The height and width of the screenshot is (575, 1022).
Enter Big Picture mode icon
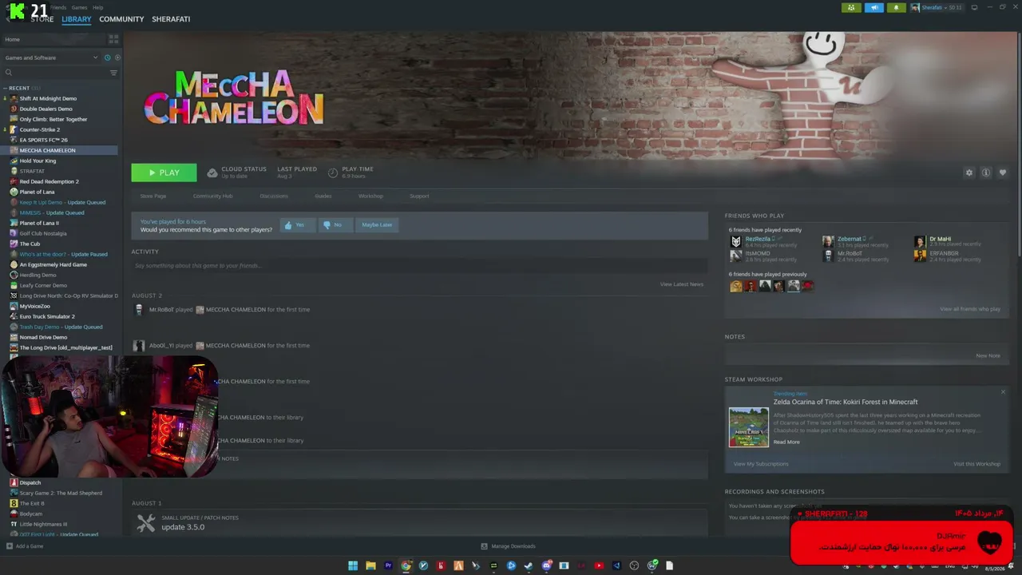click(x=974, y=7)
